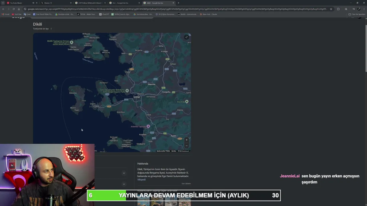The image size is (367, 206).
Task: Click the Karaburun label on the map
Action: pyautogui.click(x=104, y=83)
